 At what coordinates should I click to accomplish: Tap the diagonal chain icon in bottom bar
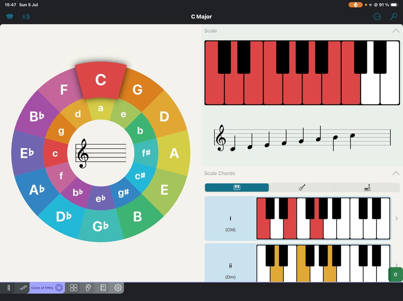click(24, 288)
